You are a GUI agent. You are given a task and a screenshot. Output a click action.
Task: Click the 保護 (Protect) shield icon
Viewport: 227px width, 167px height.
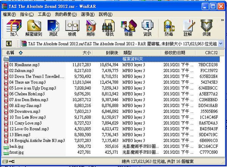point(207,28)
